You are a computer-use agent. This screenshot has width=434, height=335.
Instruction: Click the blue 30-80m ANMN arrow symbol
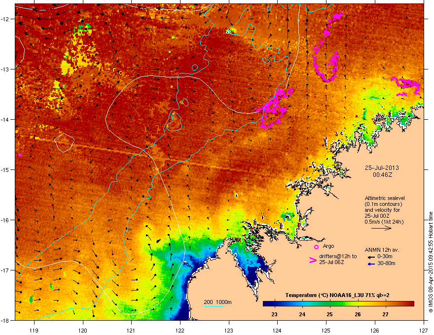pyautogui.click(x=371, y=264)
